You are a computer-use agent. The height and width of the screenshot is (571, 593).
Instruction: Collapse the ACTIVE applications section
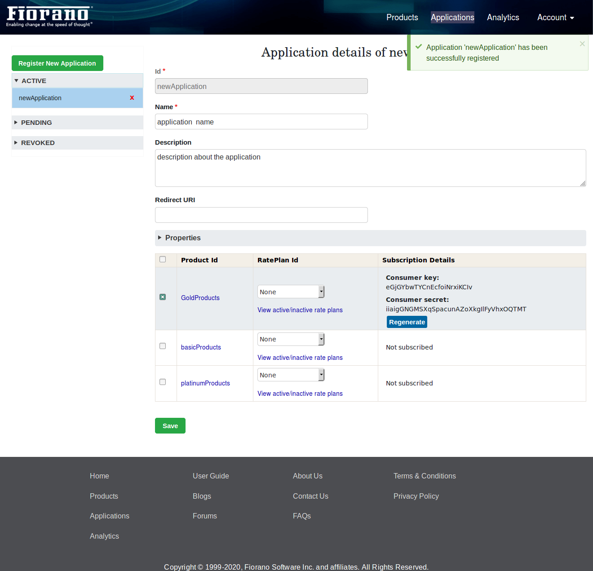[x=77, y=81]
